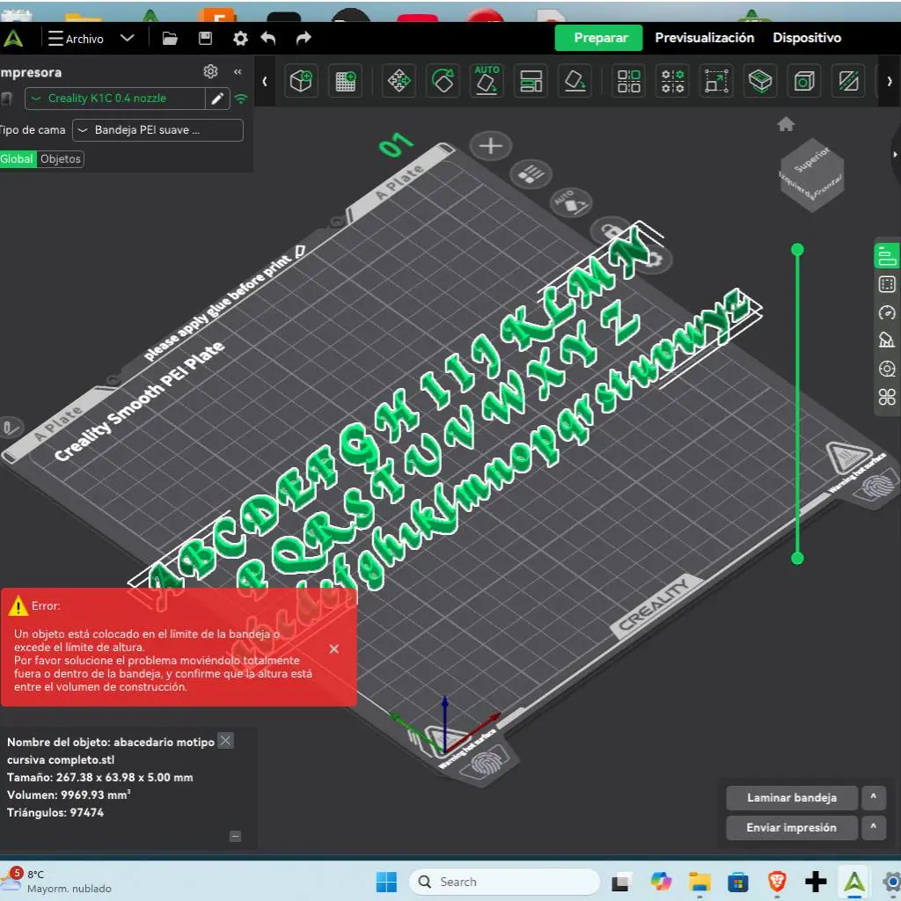
Task: Click the Enviar impresión button
Action: pos(792,828)
